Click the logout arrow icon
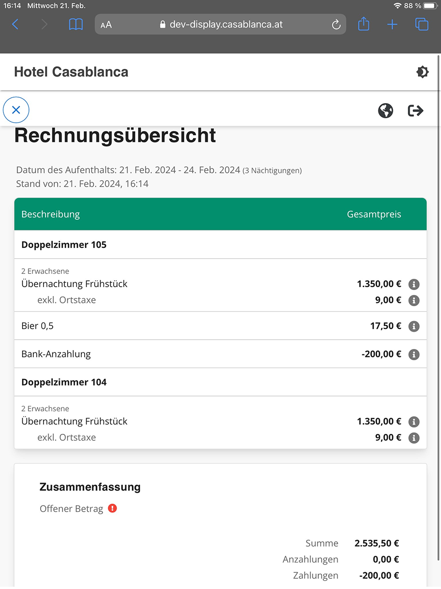Image resolution: width=441 pixels, height=589 pixels. pyautogui.click(x=416, y=110)
